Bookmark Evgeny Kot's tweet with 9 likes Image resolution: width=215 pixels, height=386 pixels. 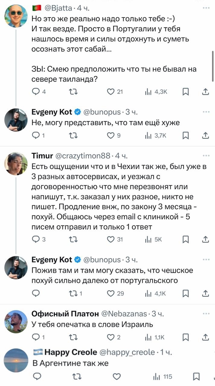pyautogui.click(x=185, y=135)
